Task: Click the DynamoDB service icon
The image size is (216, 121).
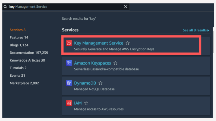Action: click(69, 83)
